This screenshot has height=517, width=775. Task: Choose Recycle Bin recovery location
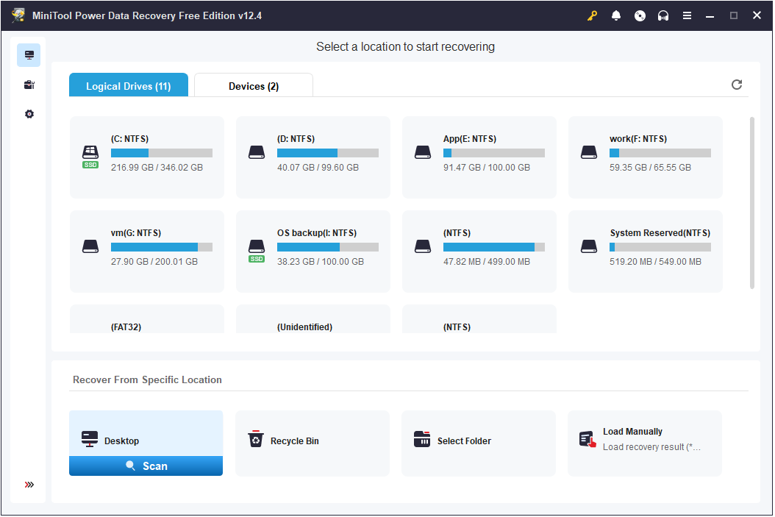tap(312, 443)
